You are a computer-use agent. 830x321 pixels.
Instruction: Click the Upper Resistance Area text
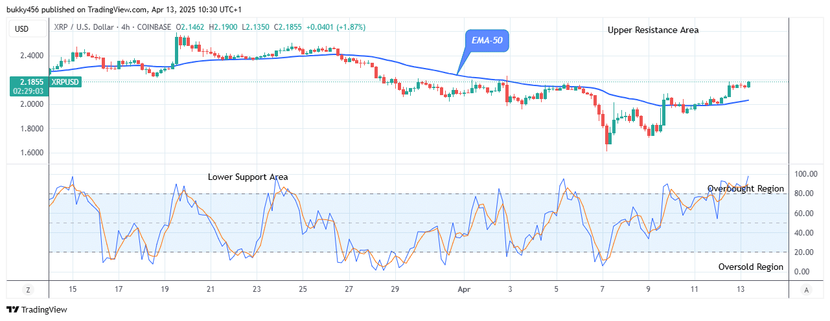tap(653, 30)
